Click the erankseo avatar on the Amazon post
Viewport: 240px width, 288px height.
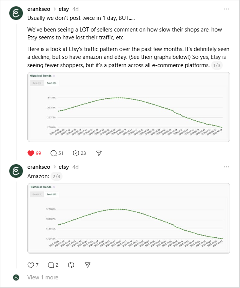[16, 171]
